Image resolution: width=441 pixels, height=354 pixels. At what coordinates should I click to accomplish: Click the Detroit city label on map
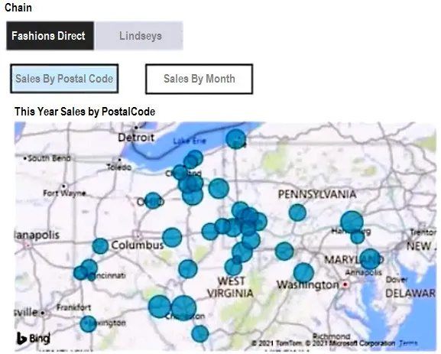[136, 138]
